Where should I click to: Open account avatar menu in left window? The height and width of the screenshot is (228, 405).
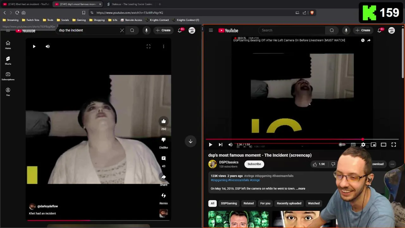tap(192, 30)
